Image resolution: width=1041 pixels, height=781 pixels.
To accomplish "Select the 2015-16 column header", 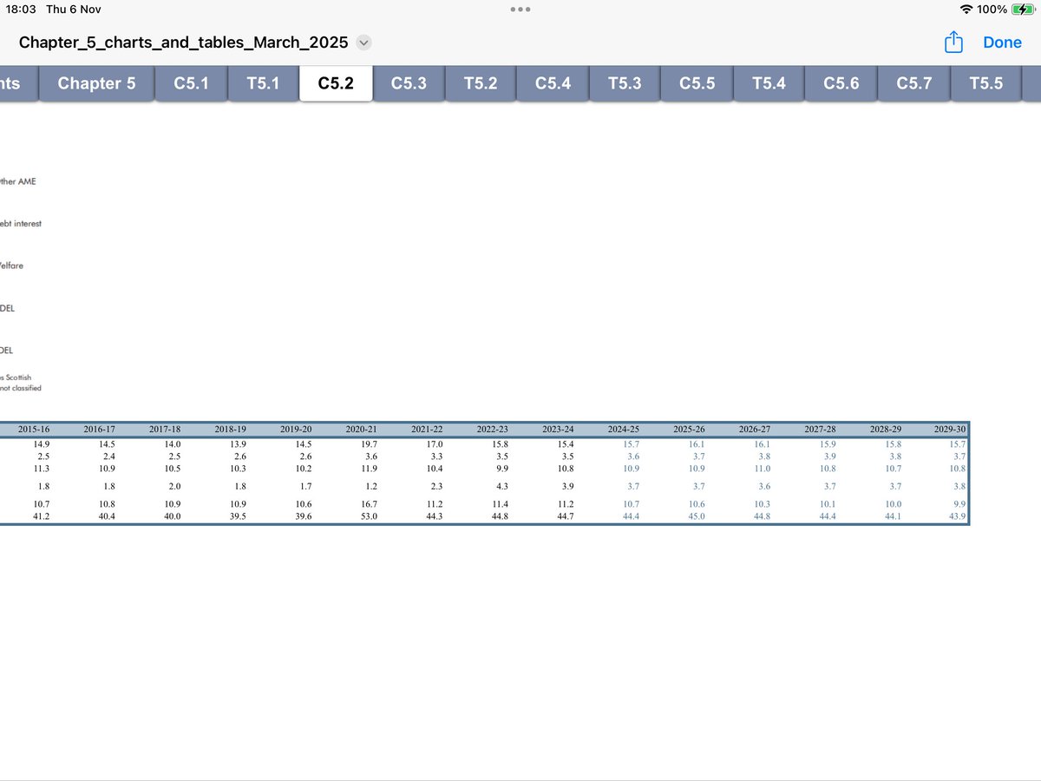I will point(34,430).
